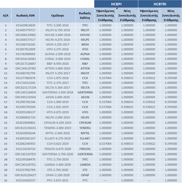Viewport: 182px width, 183px height.
Task: Click the HCBPI group header
Action: coord(116,4)
